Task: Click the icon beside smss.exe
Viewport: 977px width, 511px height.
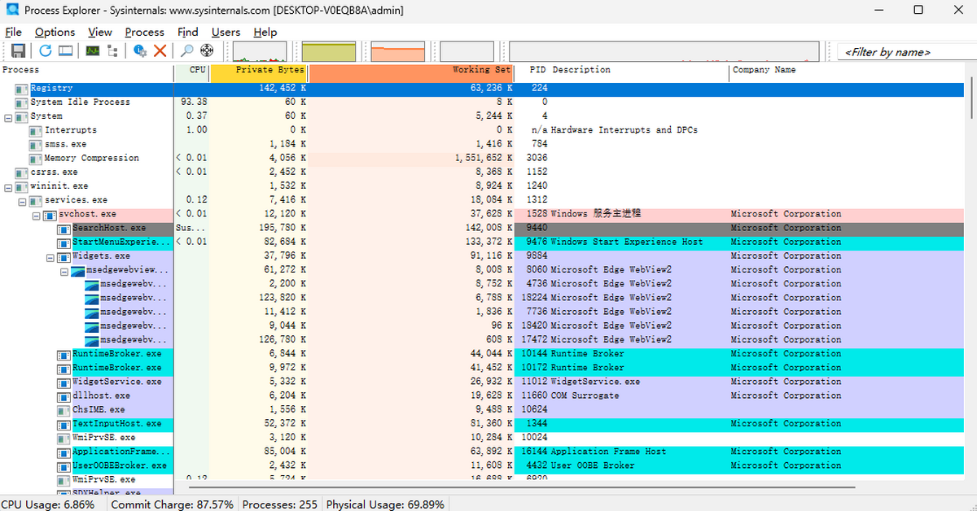Action: pos(36,144)
